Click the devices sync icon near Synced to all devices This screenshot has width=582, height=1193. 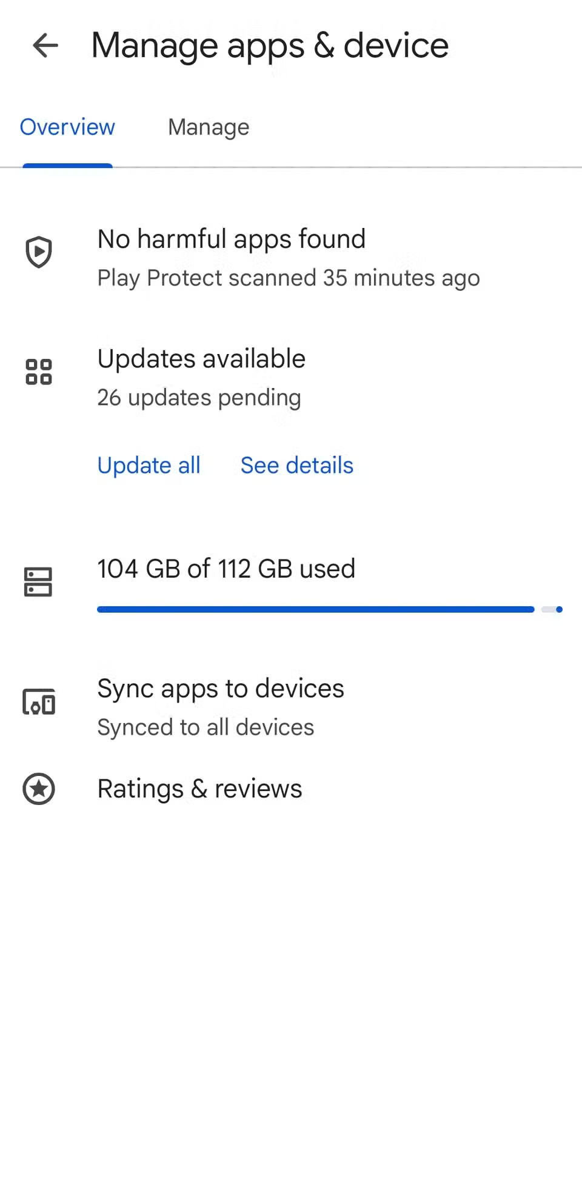pos(38,702)
